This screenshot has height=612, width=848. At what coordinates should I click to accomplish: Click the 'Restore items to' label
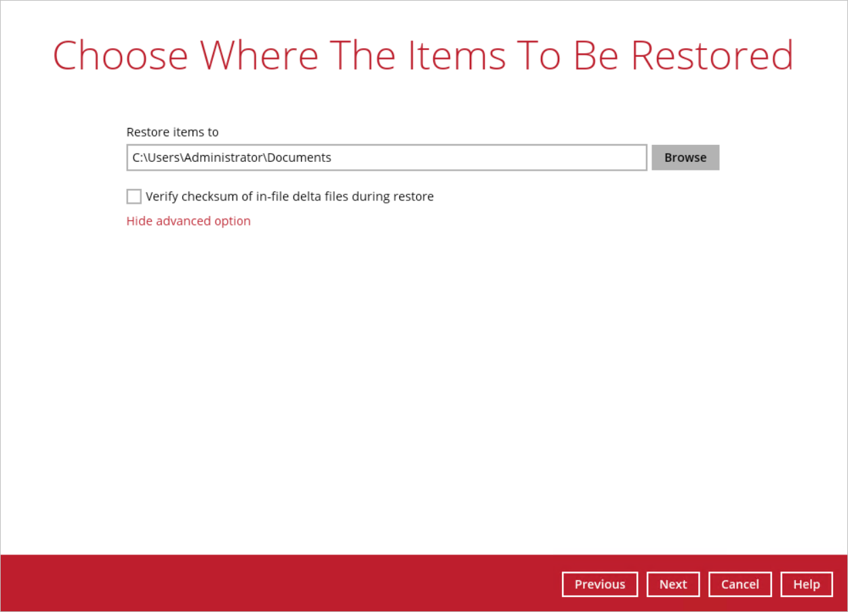(x=172, y=132)
